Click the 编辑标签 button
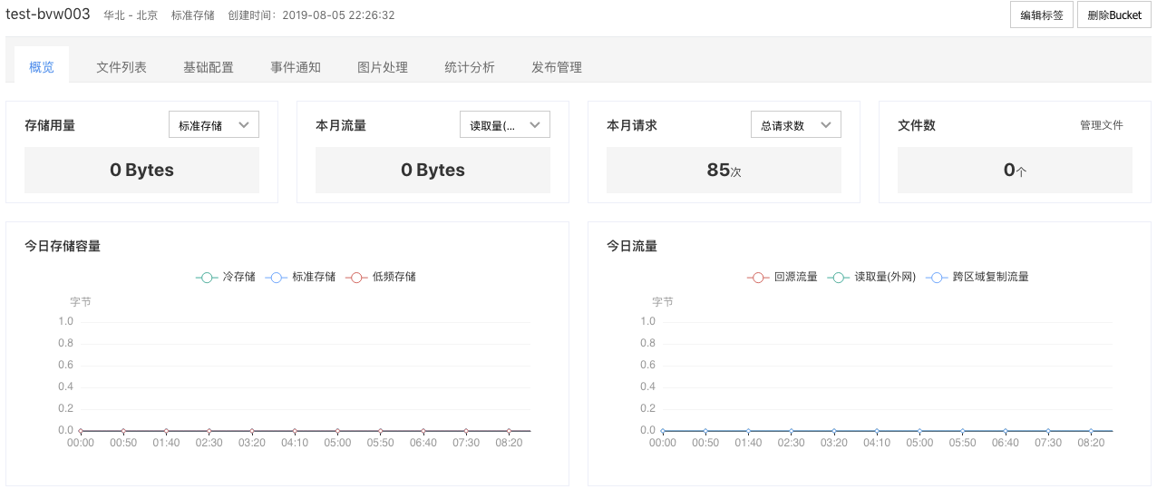This screenshot has height=489, width=1157. click(x=1042, y=15)
